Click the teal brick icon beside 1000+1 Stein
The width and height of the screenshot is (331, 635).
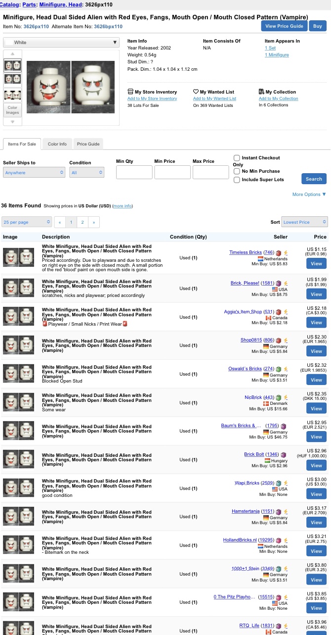pyautogui.click(x=279, y=569)
